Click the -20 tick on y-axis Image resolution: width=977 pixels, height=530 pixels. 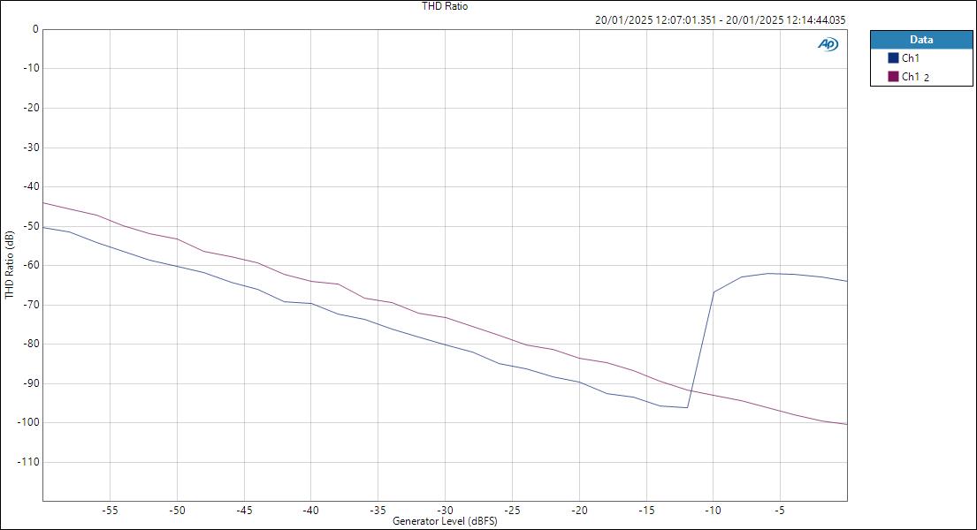[31, 108]
